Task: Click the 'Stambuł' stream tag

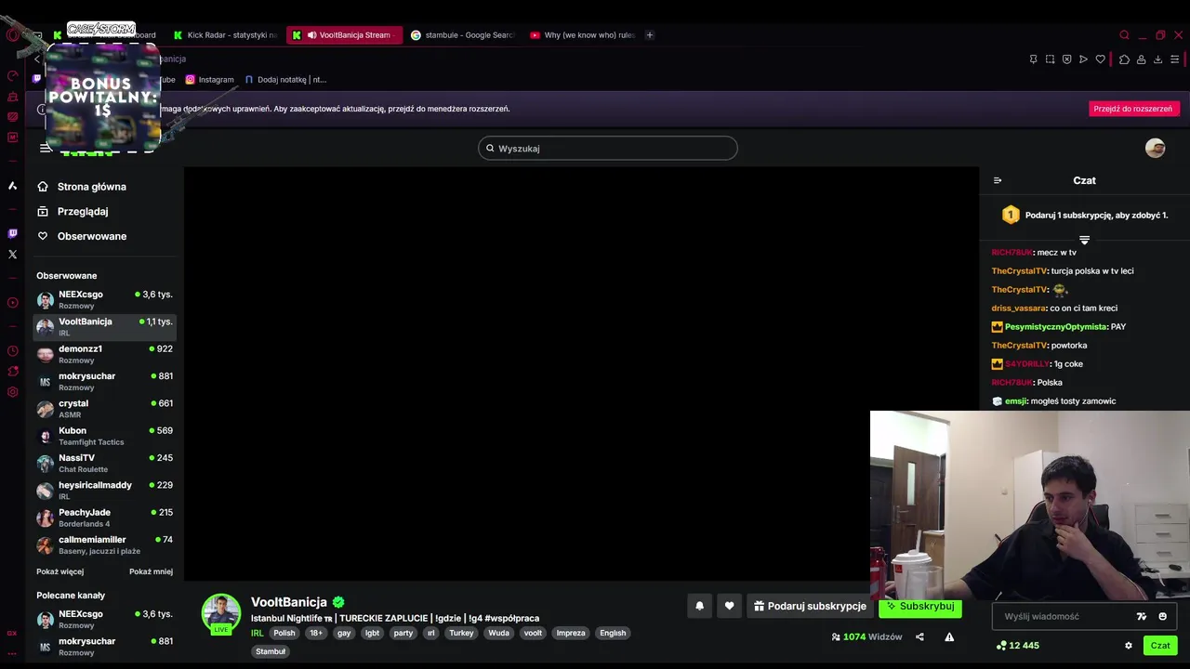Action: (x=271, y=651)
